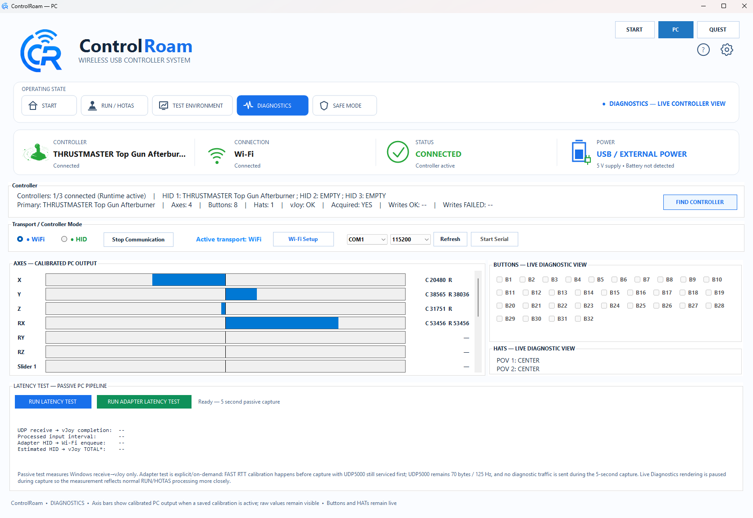Click the green Wi-Fi connection icon
The height and width of the screenshot is (518, 753).
pos(217,156)
